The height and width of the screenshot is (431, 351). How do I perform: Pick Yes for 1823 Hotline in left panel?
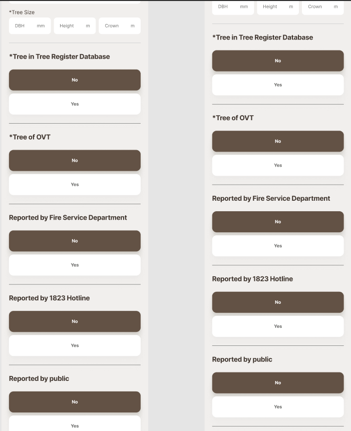[x=75, y=345]
